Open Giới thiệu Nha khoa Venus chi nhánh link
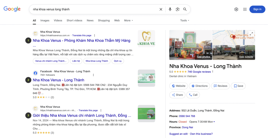Viewport: 268px width, 138px height. click(x=82, y=116)
